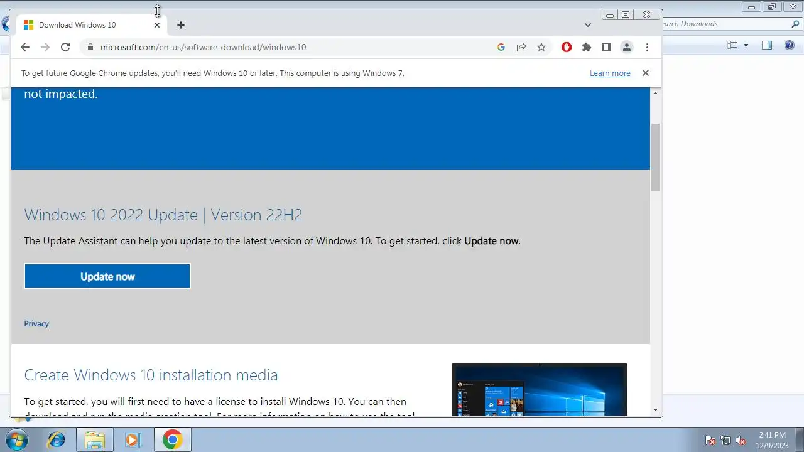804x452 pixels.
Task: Open the Google icon in address bar
Action: pos(501,47)
